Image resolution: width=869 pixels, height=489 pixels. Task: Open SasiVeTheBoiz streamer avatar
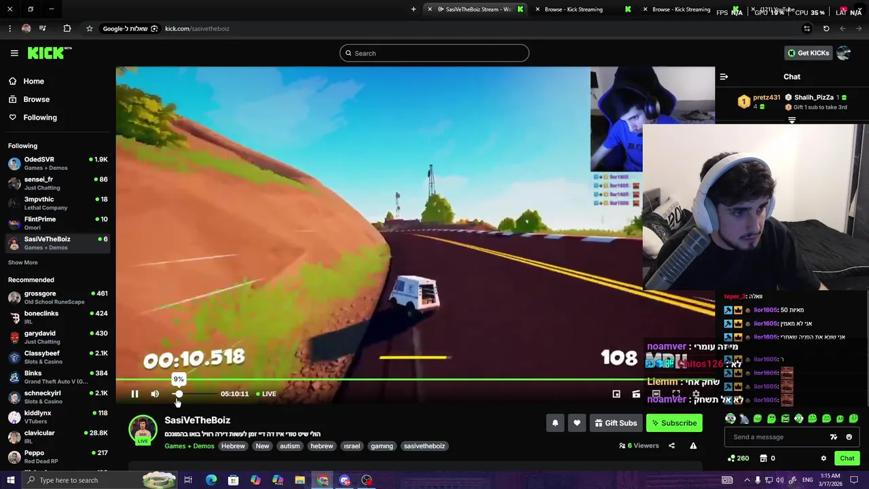click(x=143, y=430)
